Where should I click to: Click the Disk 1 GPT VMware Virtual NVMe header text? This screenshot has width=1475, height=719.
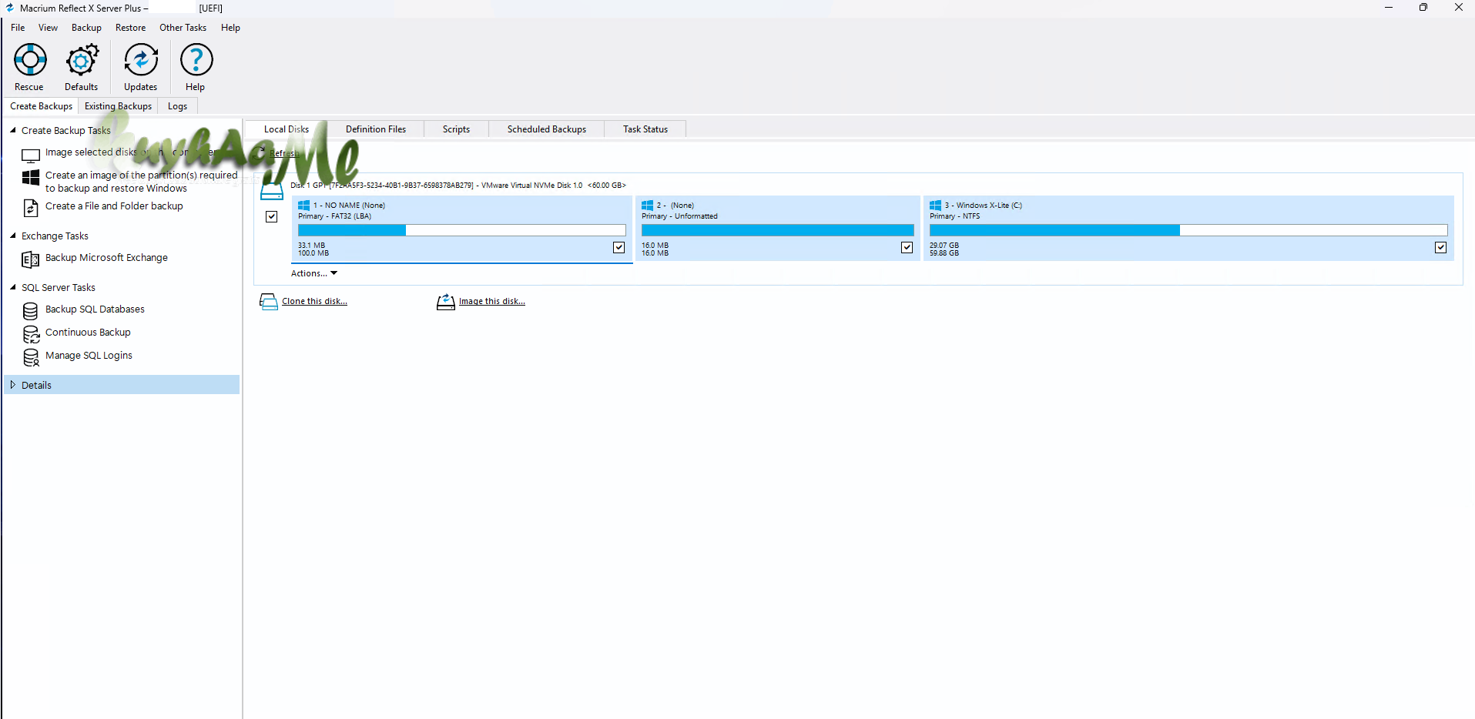[458, 186]
